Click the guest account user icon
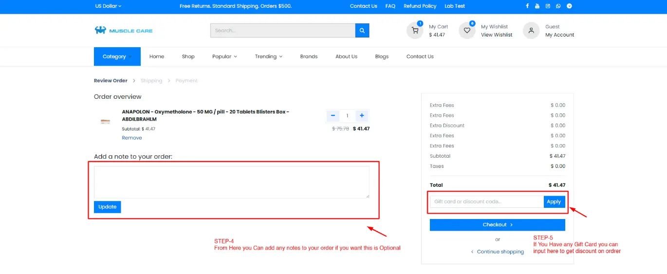 click(531, 31)
